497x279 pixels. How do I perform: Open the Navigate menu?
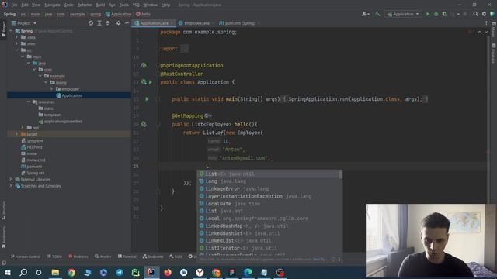[x=52, y=5]
